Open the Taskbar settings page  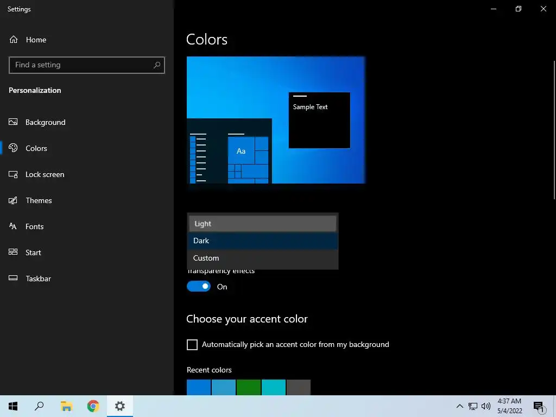point(87,279)
